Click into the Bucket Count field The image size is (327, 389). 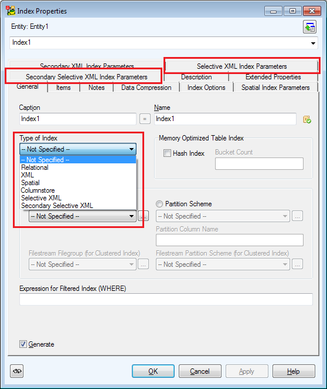tap(259, 164)
